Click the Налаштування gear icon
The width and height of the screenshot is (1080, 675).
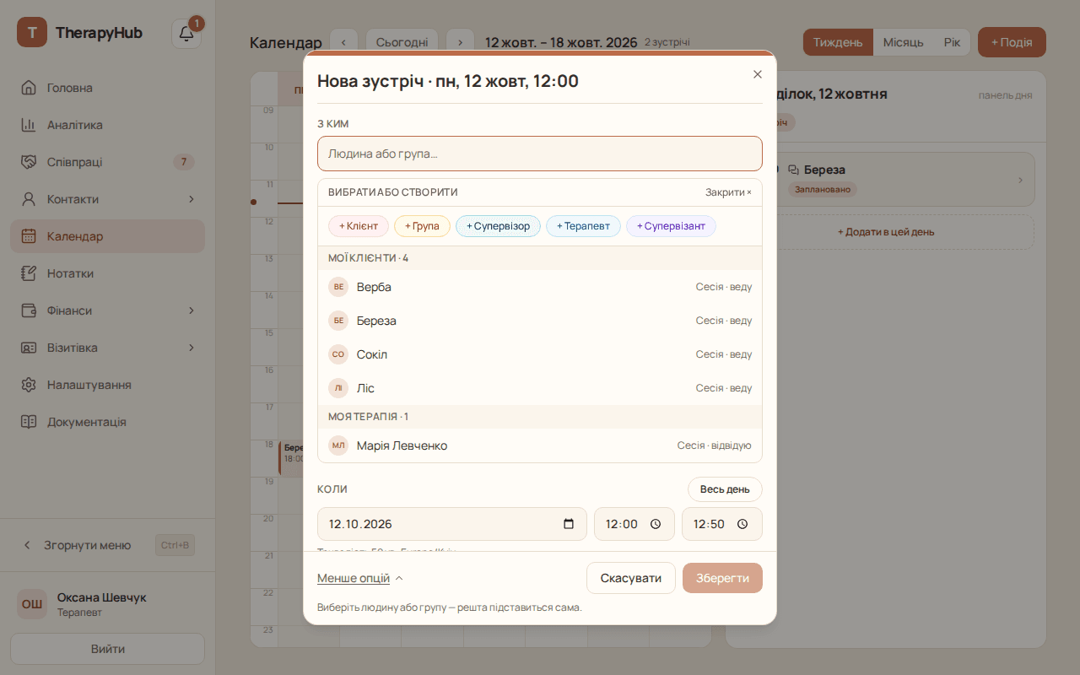pyautogui.click(x=29, y=385)
